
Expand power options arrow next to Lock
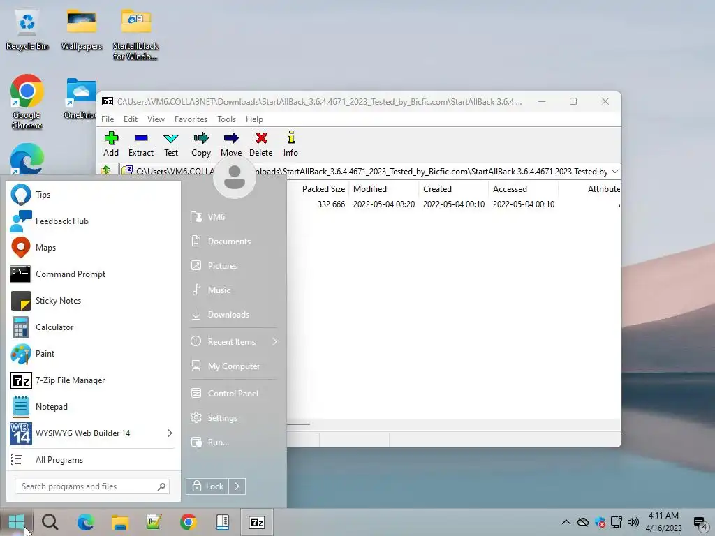(237, 486)
